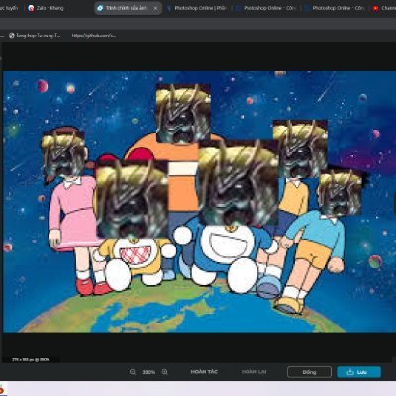Open the github.com bookmark link

point(94,35)
